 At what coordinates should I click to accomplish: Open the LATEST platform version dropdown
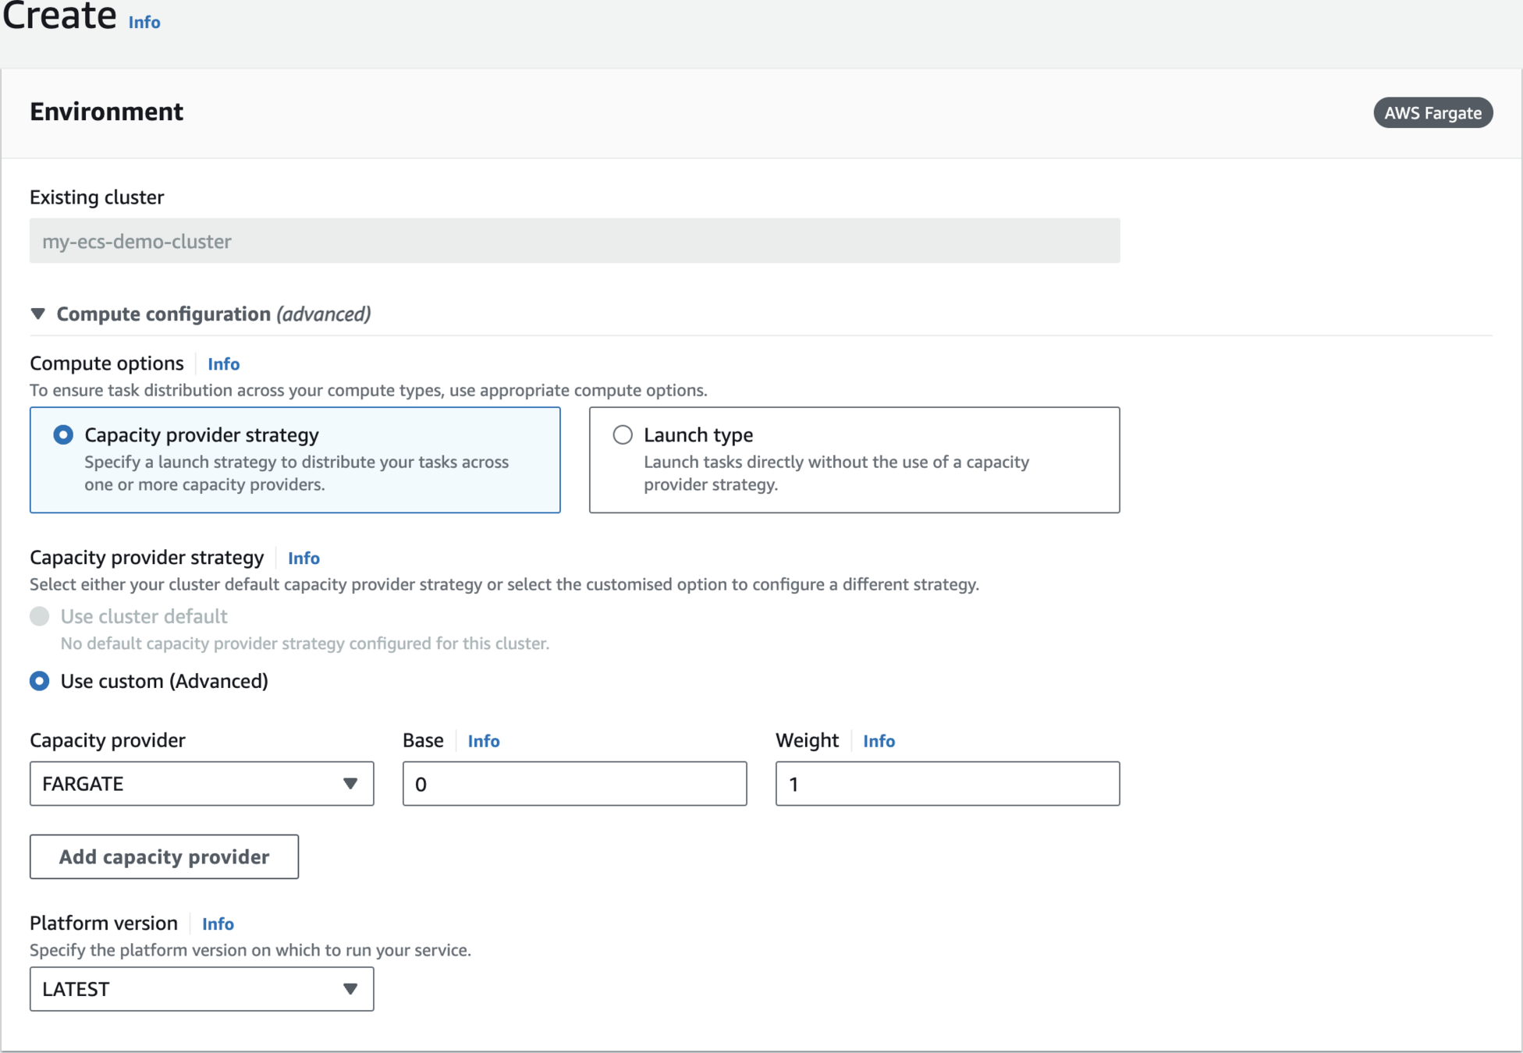point(201,990)
